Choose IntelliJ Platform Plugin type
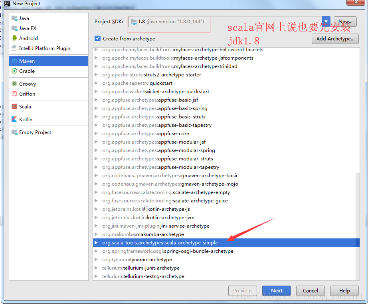Image resolution: width=368 pixels, height=304 pixels. point(49,48)
